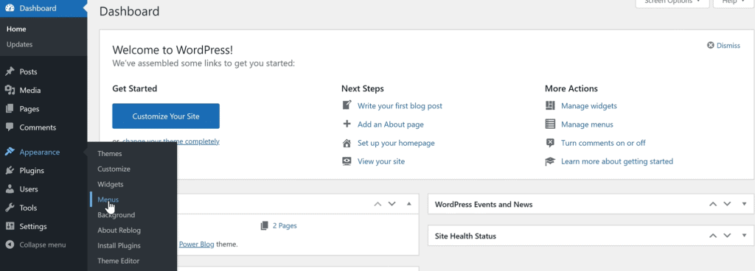This screenshot has height=271, width=755.
Task: Select the Users person icon
Action: (x=10, y=189)
